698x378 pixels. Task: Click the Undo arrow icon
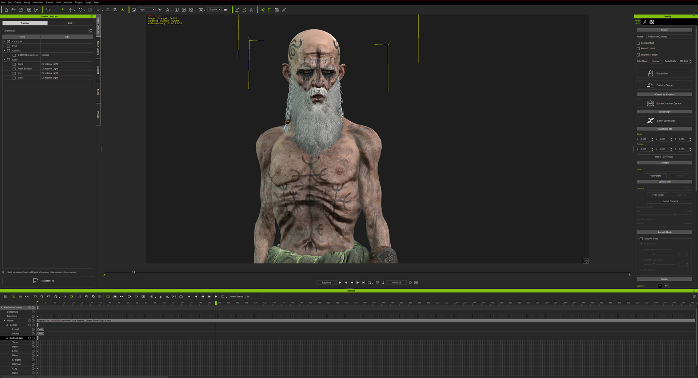tap(47, 10)
